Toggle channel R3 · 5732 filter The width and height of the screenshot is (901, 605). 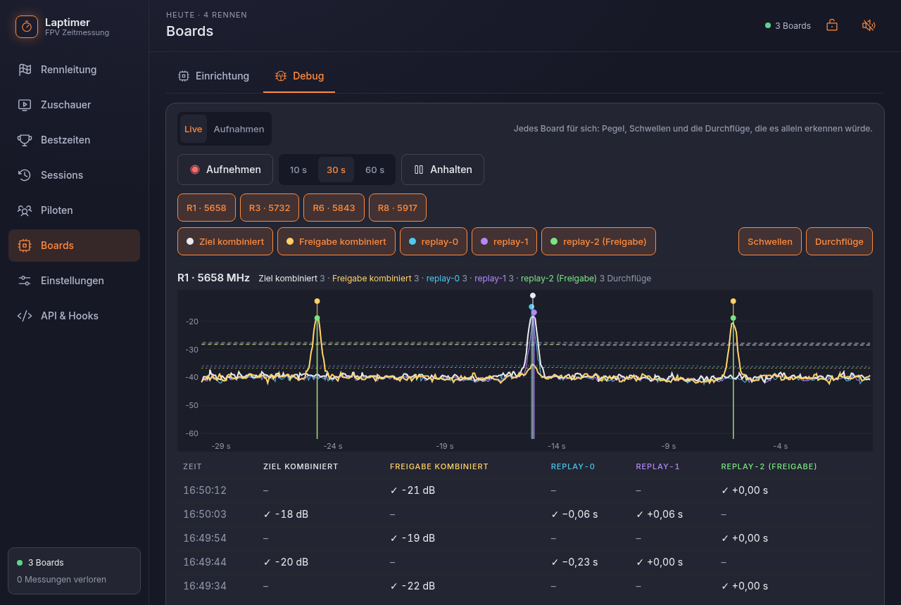270,208
